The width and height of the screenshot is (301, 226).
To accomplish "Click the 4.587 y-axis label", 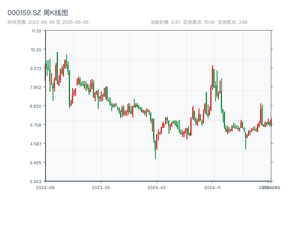I will point(36,144).
